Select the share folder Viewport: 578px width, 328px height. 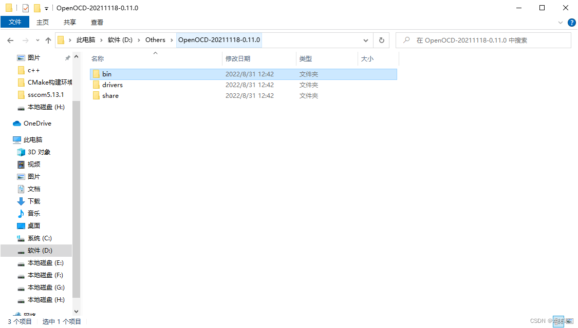click(x=110, y=96)
